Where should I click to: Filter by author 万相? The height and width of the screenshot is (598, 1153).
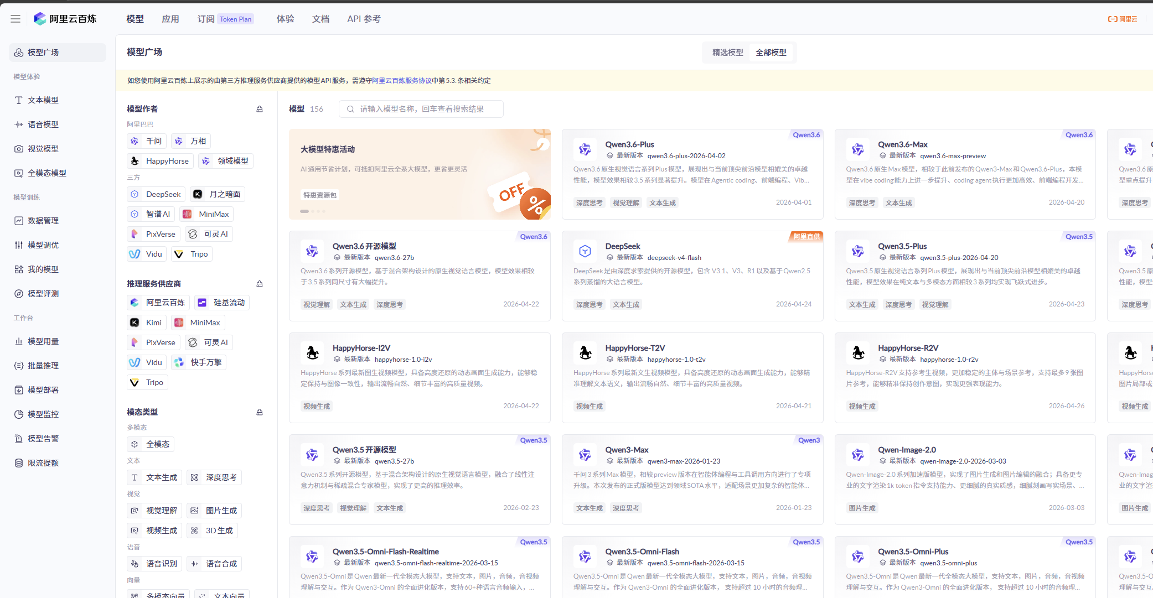click(x=191, y=141)
